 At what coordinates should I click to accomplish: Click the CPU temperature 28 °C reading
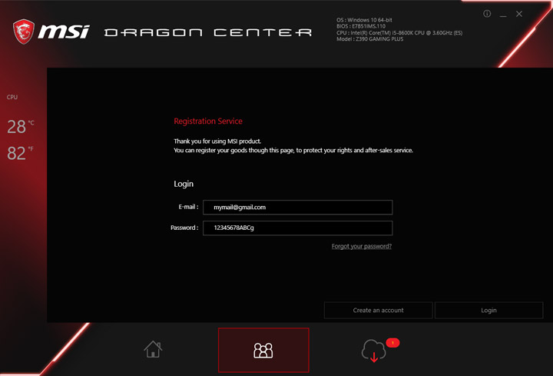[21, 127]
